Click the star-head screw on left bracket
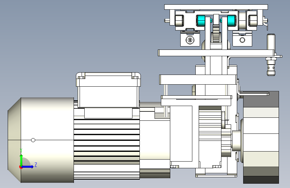The image size is (290, 188). point(190,40)
